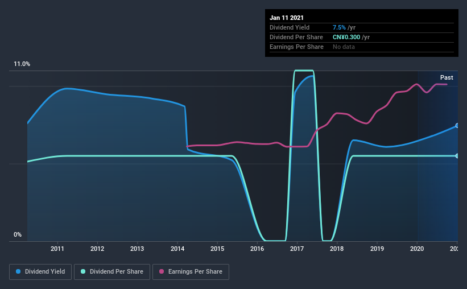This screenshot has height=289, width=467.
Task: Click the Past region label
Action: pos(447,78)
